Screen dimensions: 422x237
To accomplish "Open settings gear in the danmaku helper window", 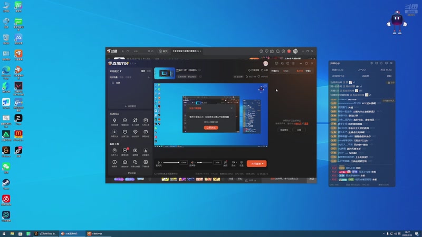I will (x=386, y=63).
